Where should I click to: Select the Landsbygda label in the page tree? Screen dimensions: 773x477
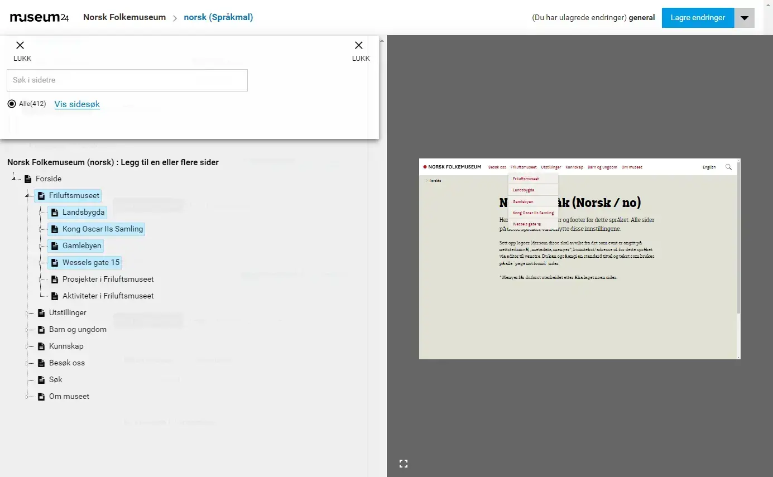[84, 213]
